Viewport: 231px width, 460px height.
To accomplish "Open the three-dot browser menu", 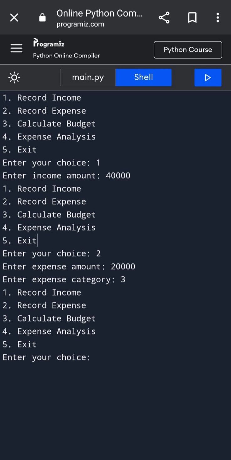I will (218, 18).
